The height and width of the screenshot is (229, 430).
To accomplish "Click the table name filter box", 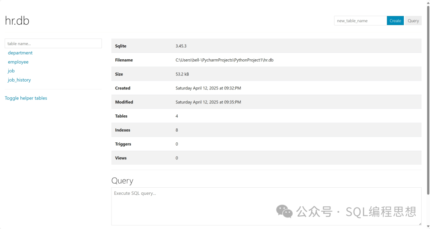I will [x=53, y=43].
